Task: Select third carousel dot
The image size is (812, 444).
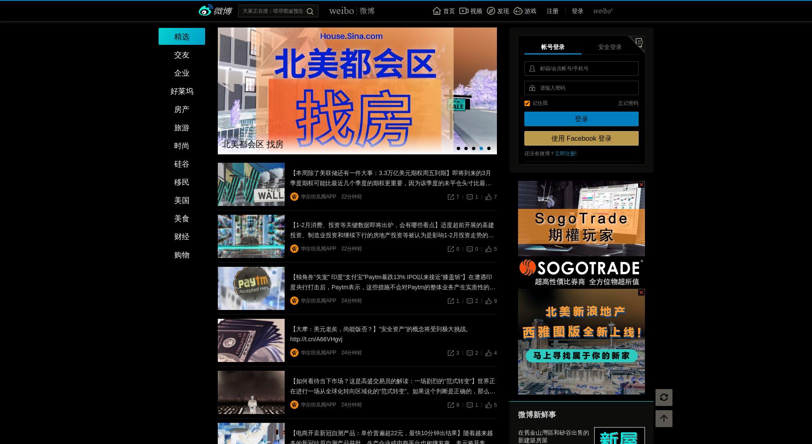Action: pyautogui.click(x=473, y=148)
